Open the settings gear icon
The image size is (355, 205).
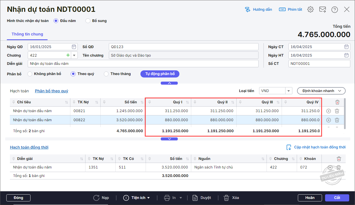(310, 9)
